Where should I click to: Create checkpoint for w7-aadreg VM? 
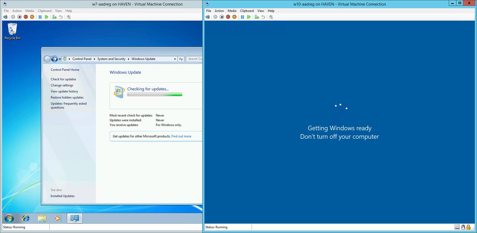tap(54, 17)
